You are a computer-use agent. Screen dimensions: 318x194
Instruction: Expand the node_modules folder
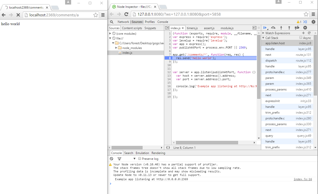[x=116, y=48]
